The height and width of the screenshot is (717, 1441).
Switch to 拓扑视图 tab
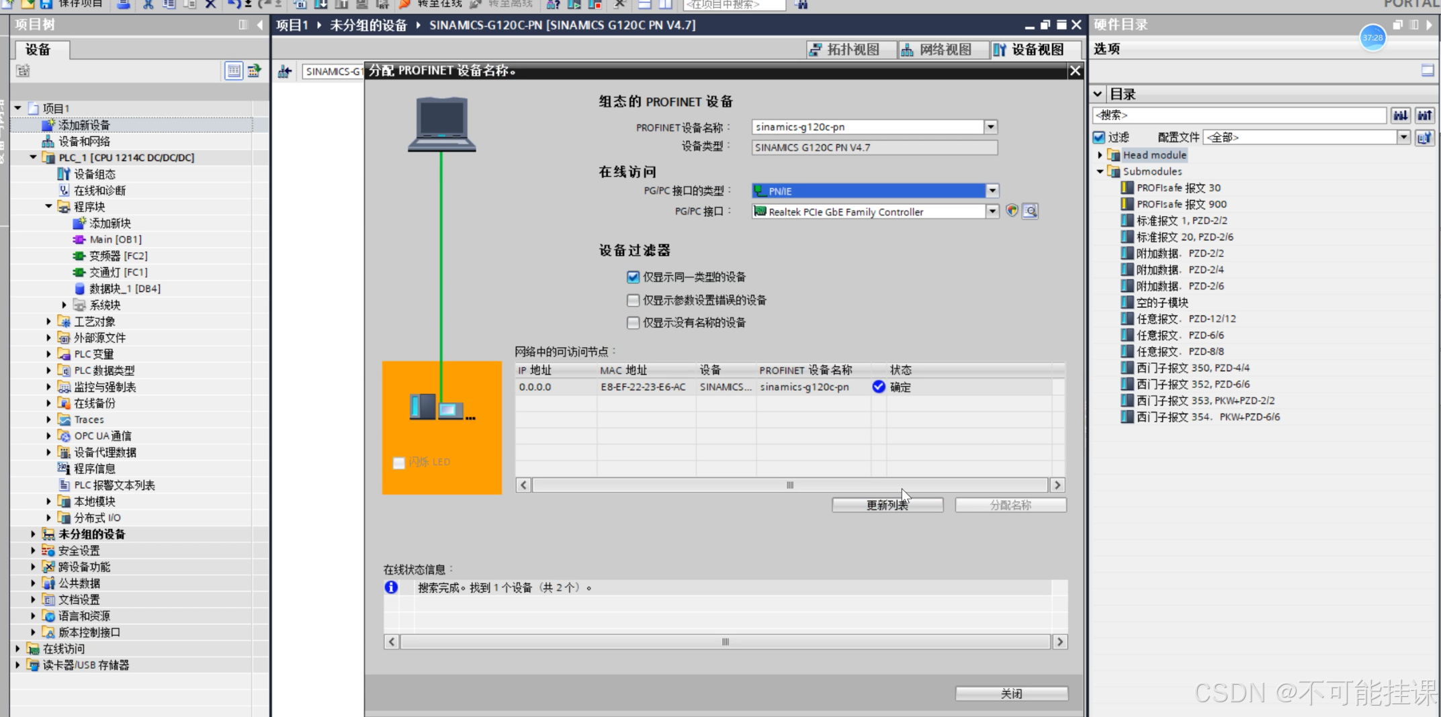tap(852, 50)
